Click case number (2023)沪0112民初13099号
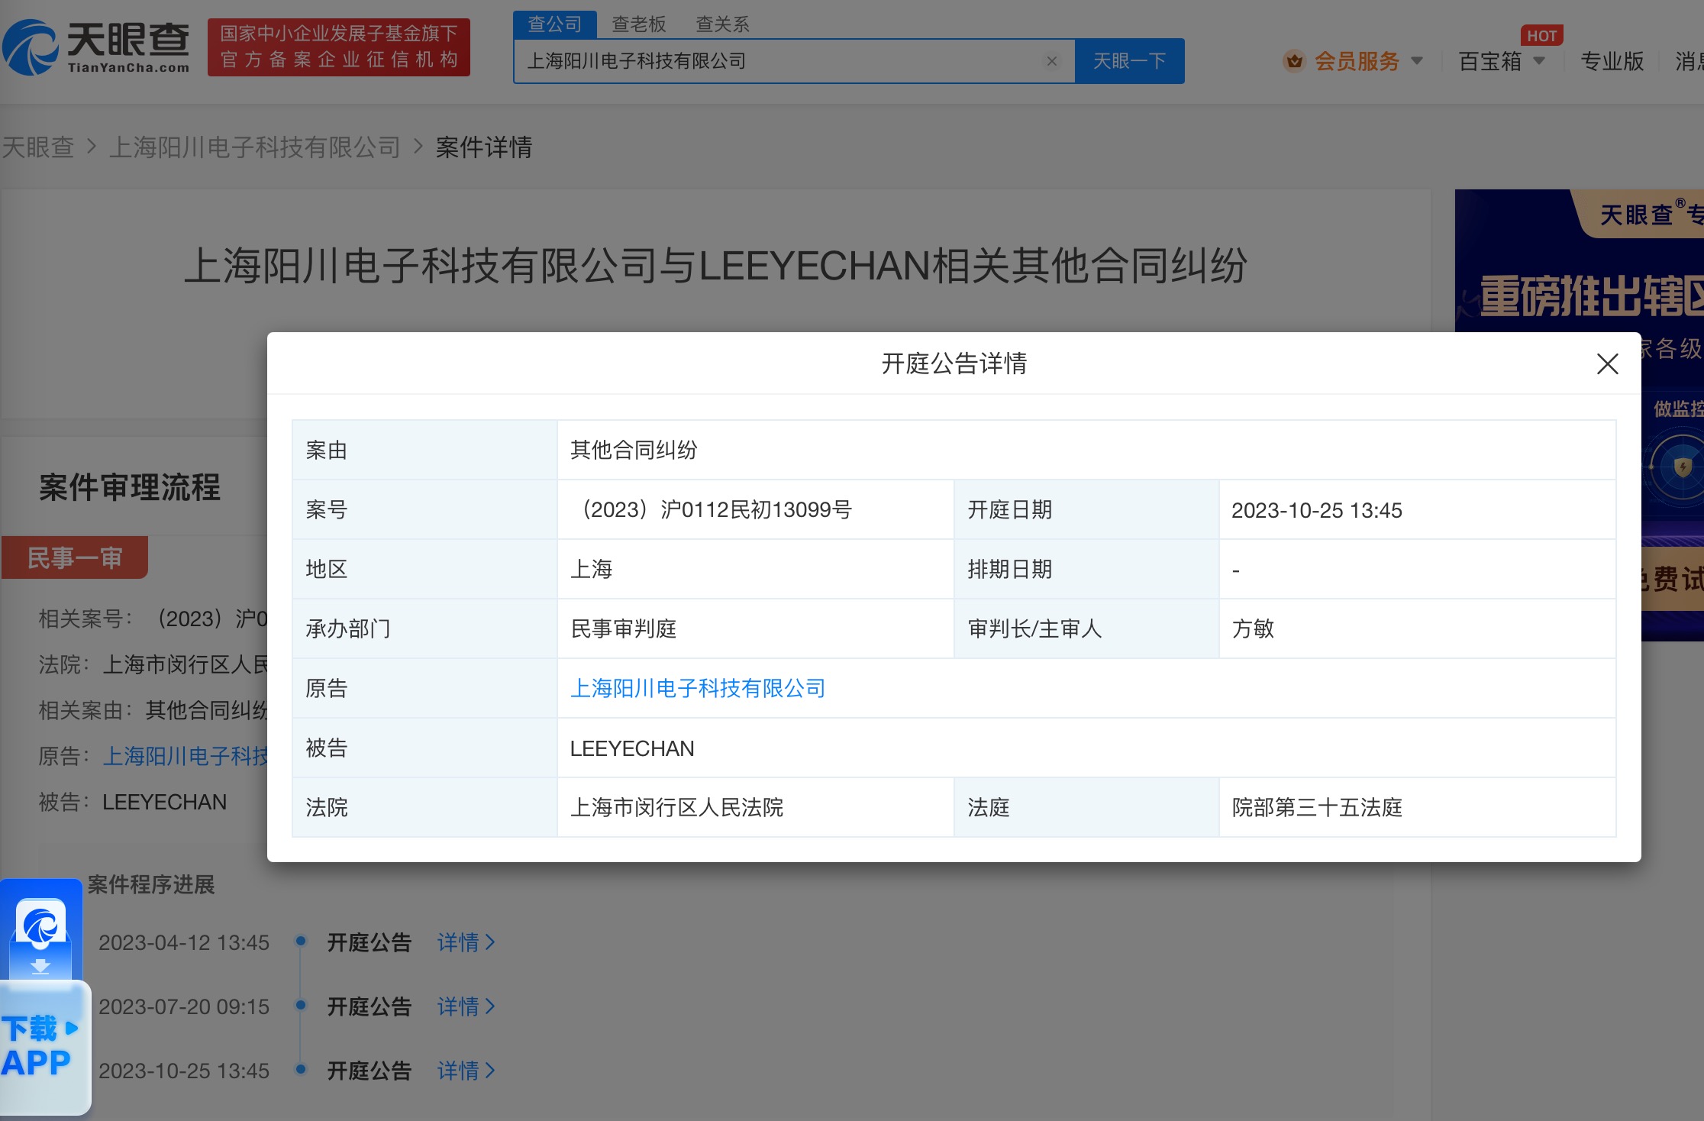 712,510
